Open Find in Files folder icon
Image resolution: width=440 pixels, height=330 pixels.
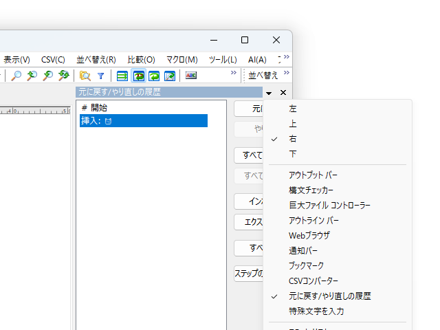(x=85, y=76)
